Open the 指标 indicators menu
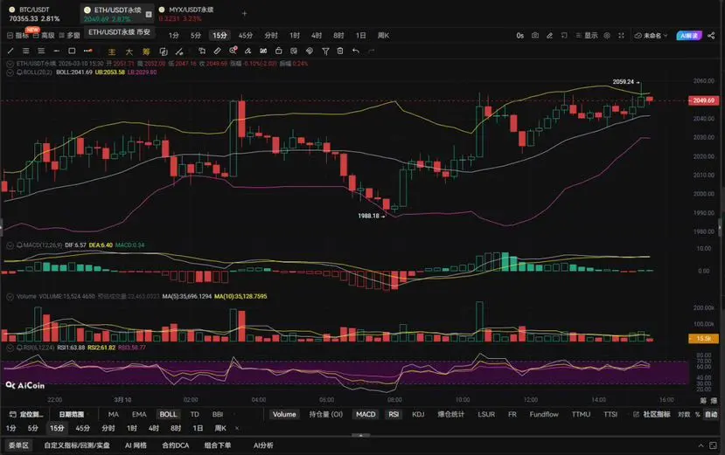 17,36
